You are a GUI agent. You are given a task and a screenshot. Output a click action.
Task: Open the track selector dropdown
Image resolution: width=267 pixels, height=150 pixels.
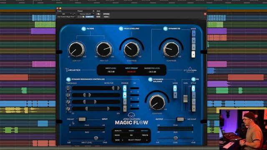tap(64, 14)
